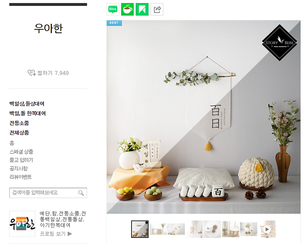Open 공지사항 link
The image size is (305, 244).
[x=19, y=168]
